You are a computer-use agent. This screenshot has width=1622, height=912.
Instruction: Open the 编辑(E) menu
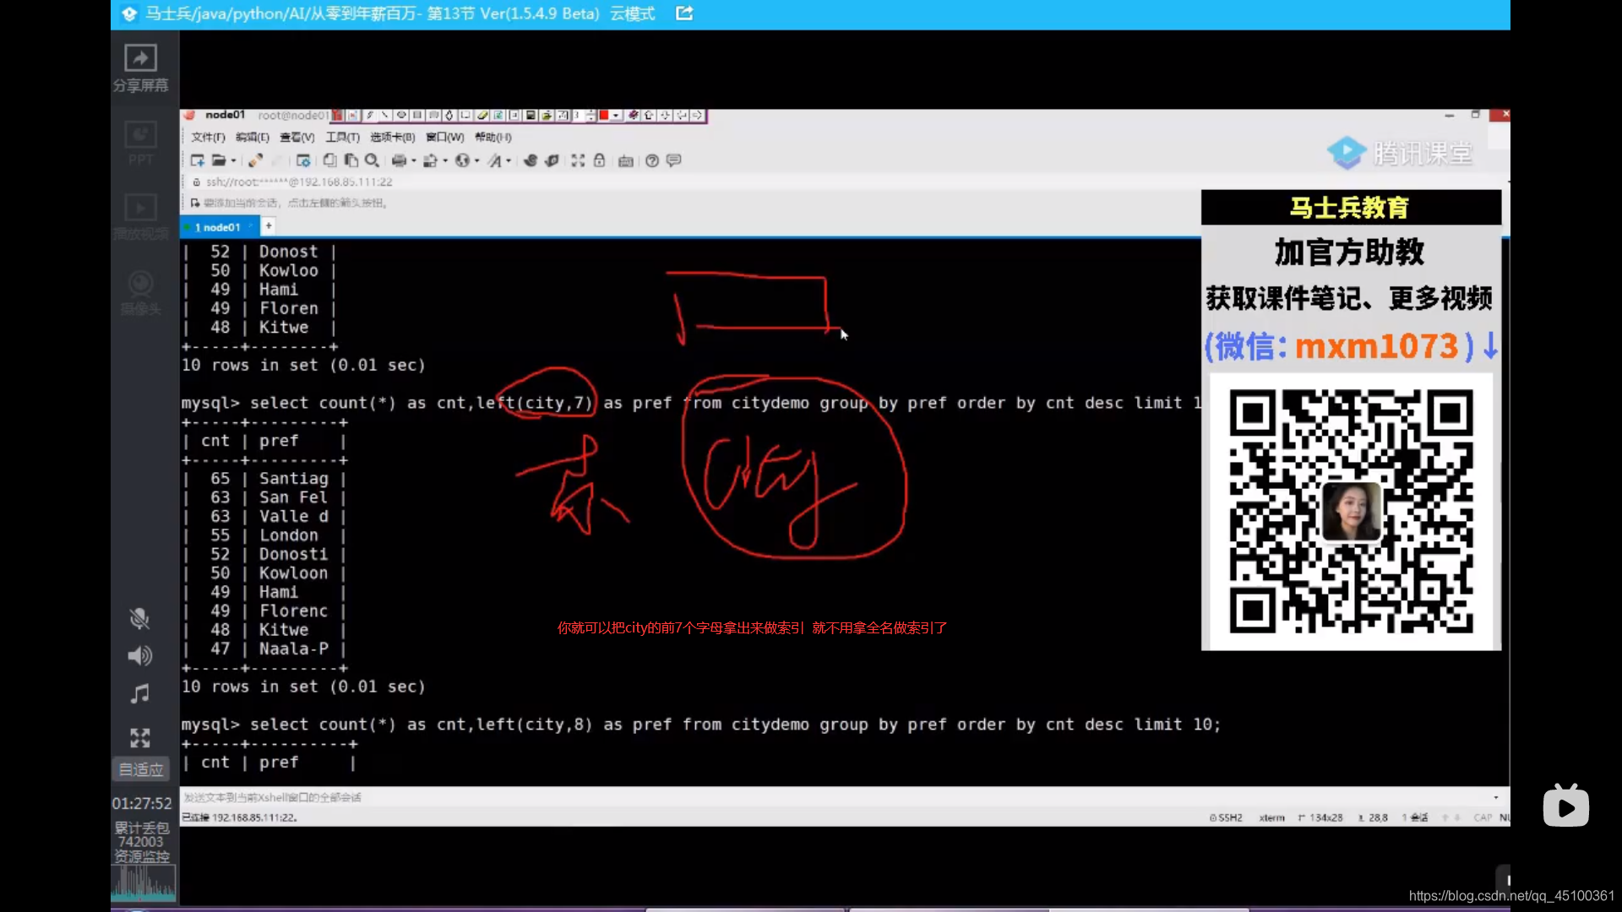[253, 137]
